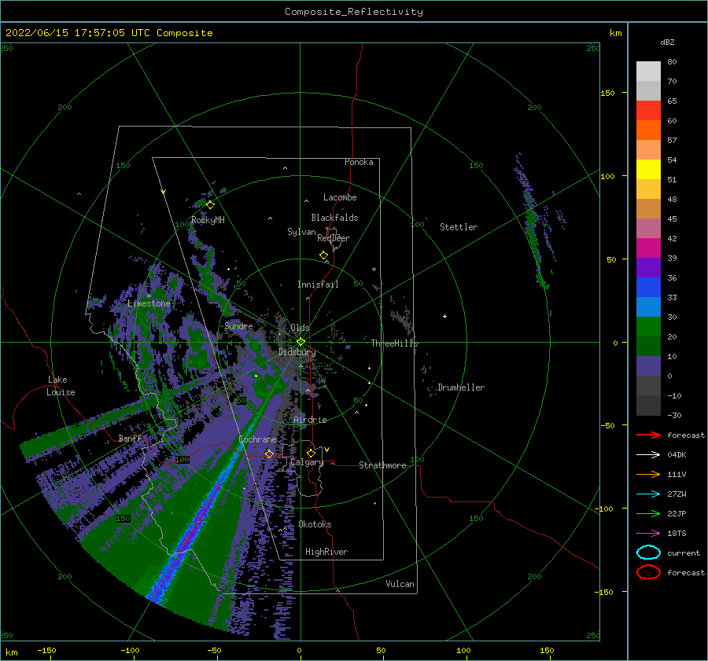Viewport: 708px width, 661px height.
Task: Click the yellow diamond marker near RockyMH
Action: [x=210, y=205]
